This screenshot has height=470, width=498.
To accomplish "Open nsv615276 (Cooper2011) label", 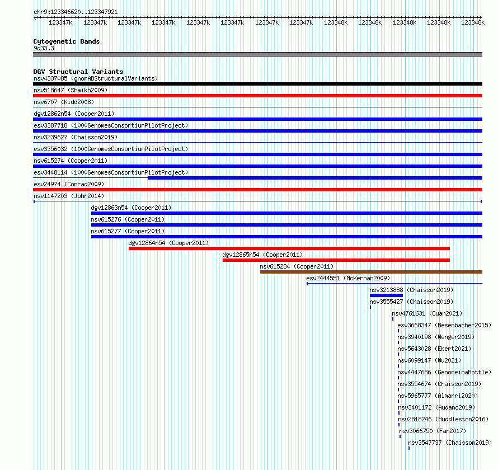I will 128,219.
